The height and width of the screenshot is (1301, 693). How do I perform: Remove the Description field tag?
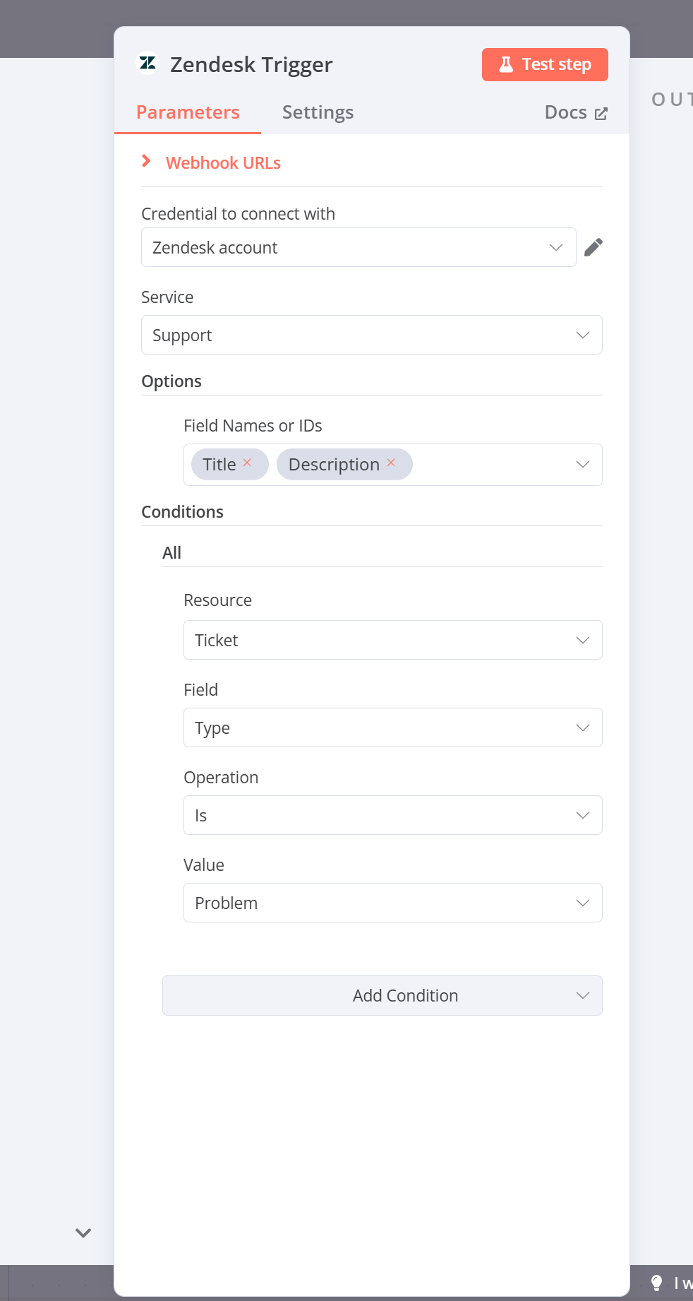coord(391,463)
